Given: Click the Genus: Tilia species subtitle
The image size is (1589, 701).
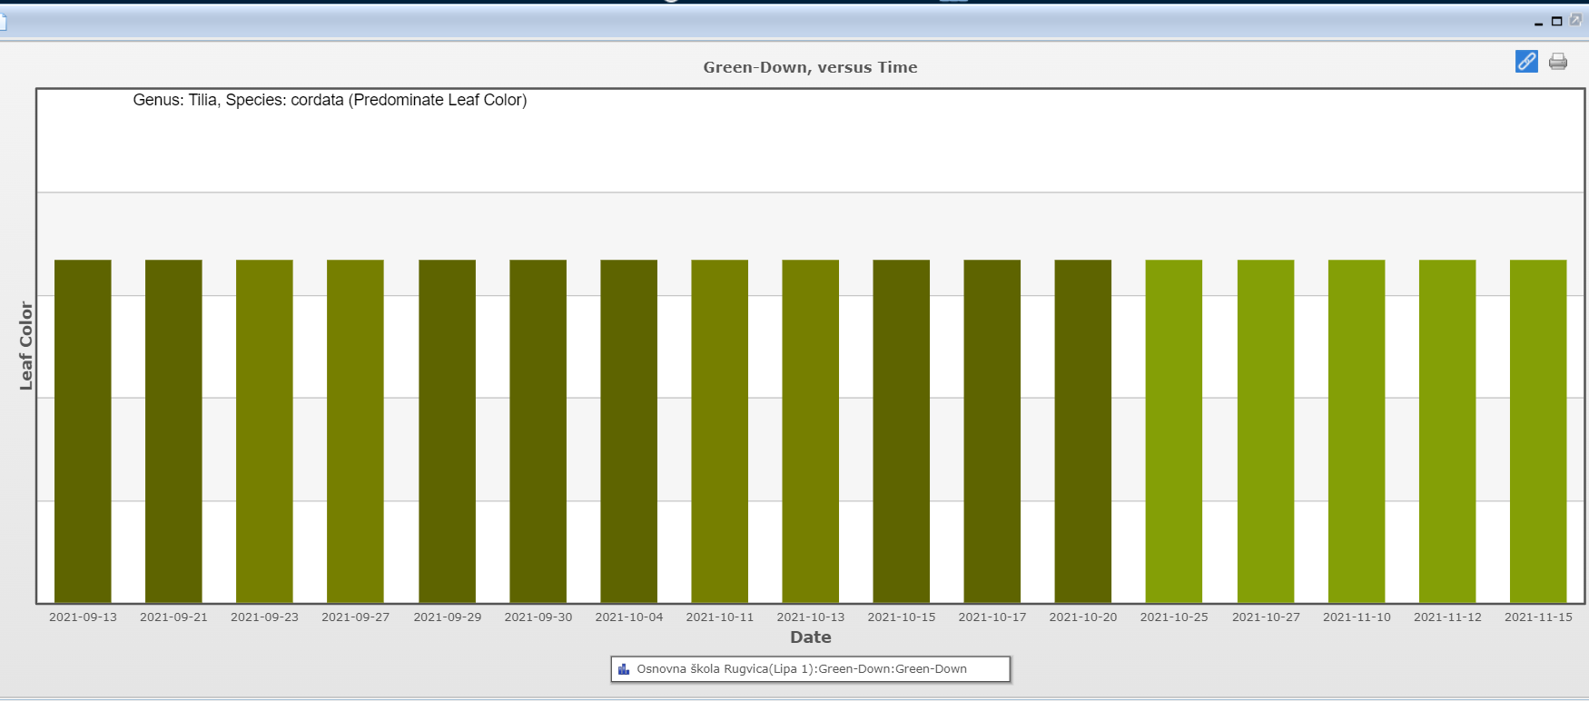Looking at the screenshot, I should 330,100.
